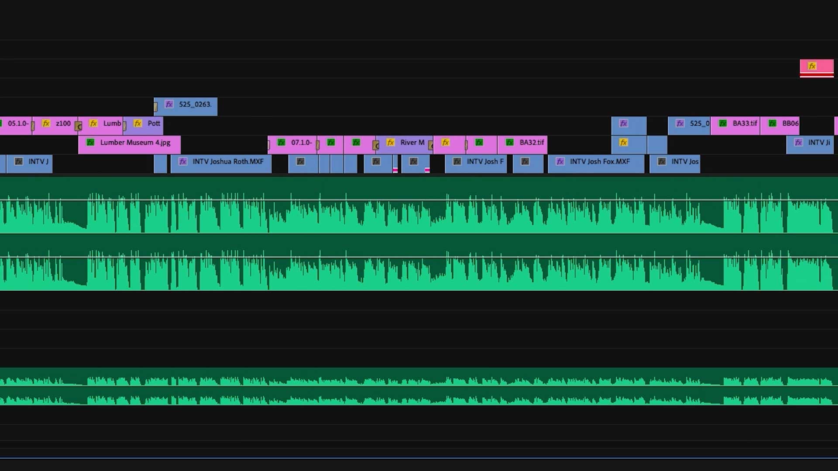Click the yellow fx badge on the z100 clip
The height and width of the screenshot is (471, 838).
[46, 123]
